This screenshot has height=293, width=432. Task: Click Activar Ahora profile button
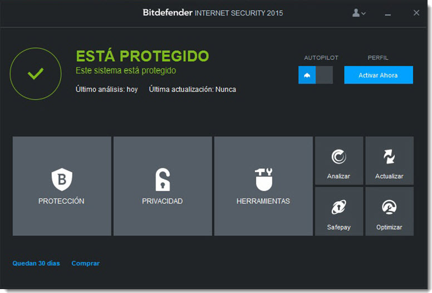tap(378, 75)
